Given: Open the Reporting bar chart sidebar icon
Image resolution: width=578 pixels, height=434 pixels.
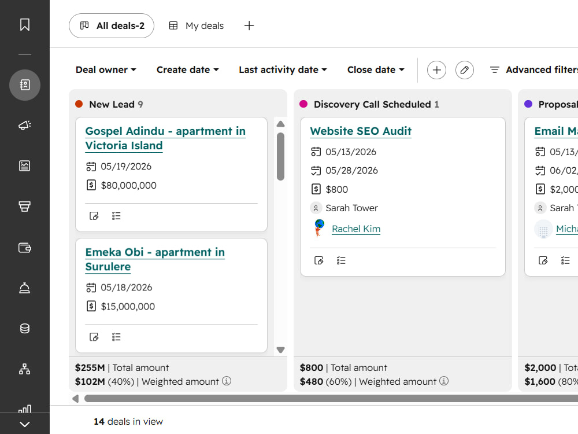Looking at the screenshot, I should [x=25, y=408].
